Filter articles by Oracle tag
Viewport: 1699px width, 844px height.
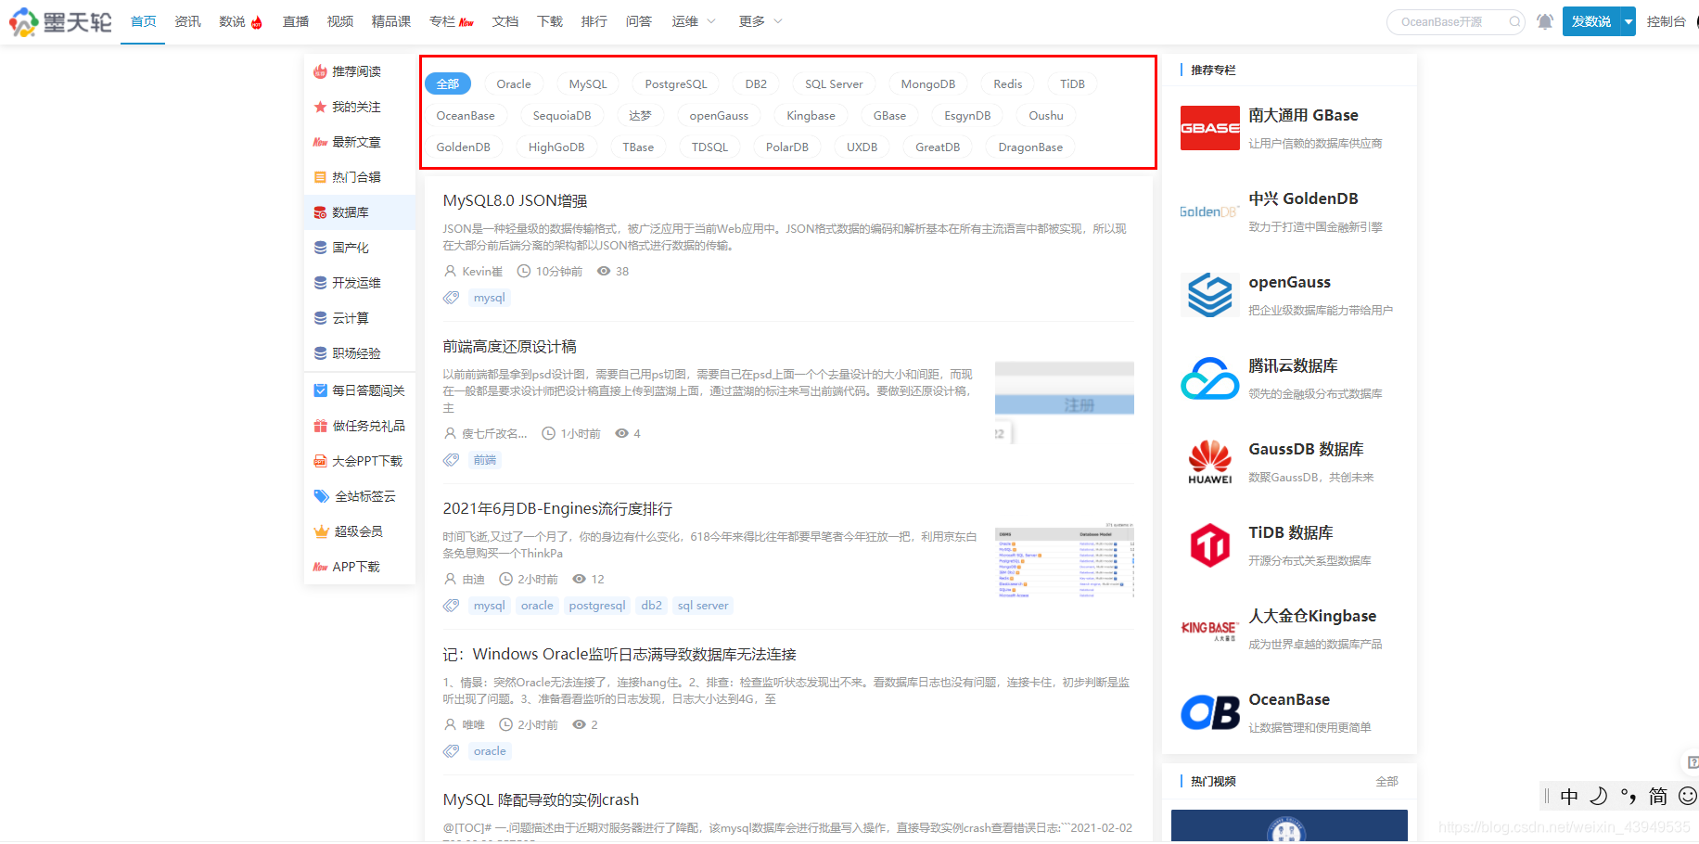(x=514, y=84)
